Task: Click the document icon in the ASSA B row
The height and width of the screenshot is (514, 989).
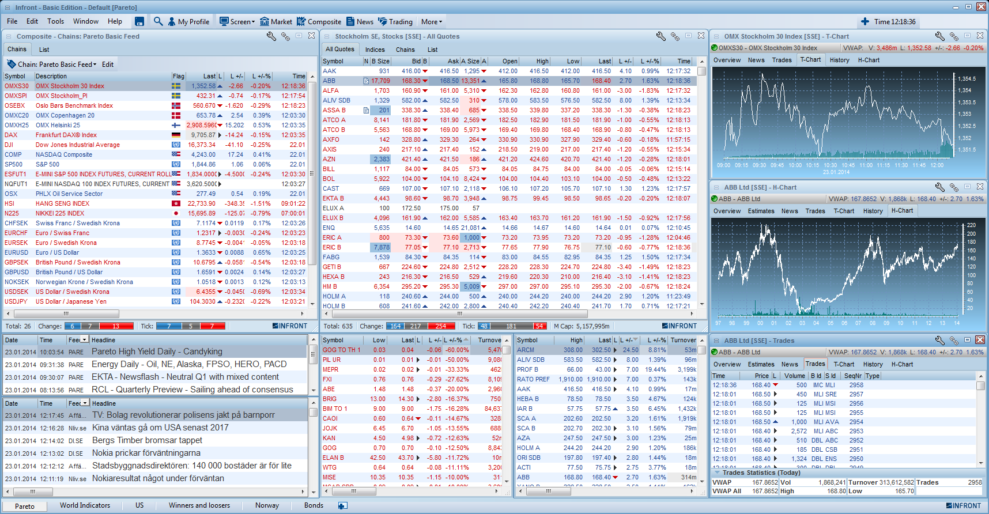Action: [366, 110]
